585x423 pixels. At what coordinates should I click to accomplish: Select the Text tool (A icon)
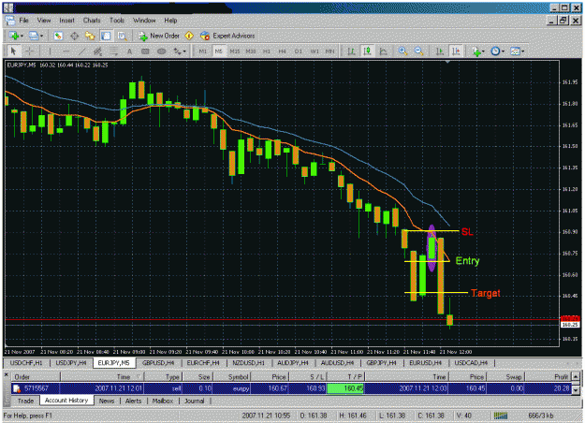(129, 51)
